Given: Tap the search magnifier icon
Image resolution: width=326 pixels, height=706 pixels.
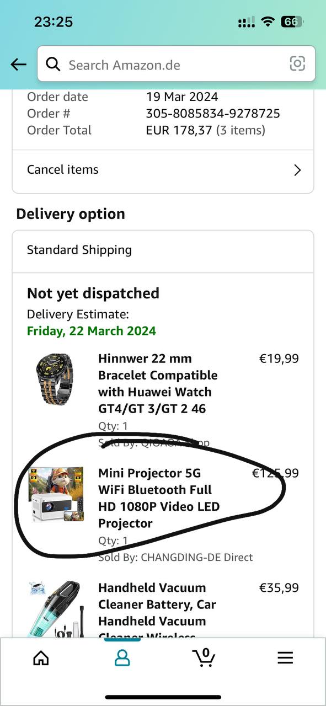Looking at the screenshot, I should pyautogui.click(x=53, y=65).
